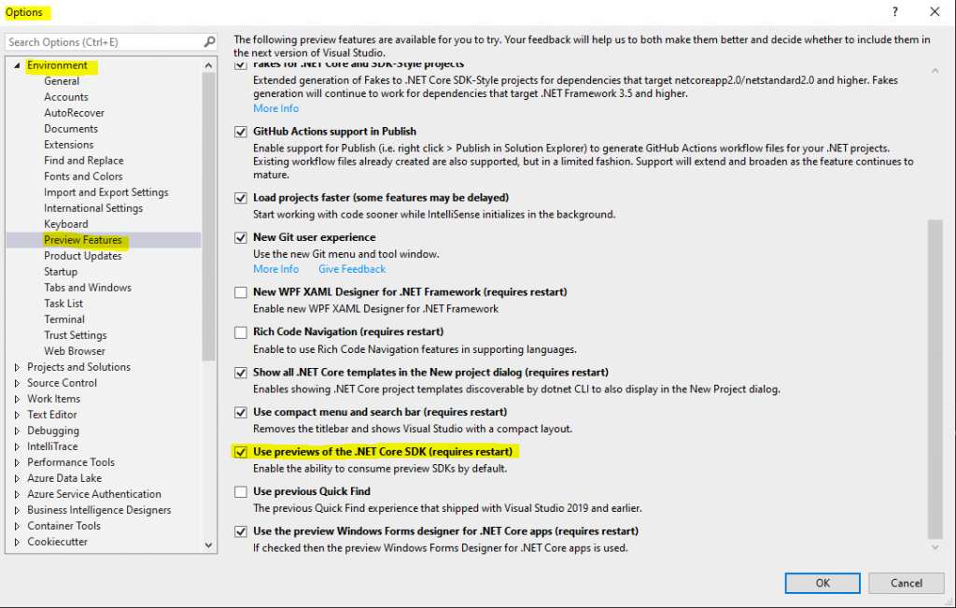Screen dimensions: 956x608
Task: Expand Azure Service Authentication node
Action: (17, 494)
